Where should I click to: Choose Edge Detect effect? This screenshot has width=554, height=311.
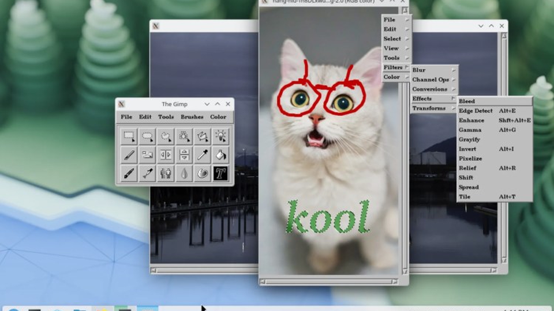pos(495,111)
